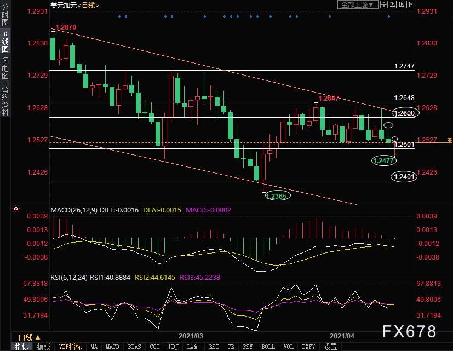This screenshot has height=351, width=453.
Task: Open the VIP指标 tab
Action: pos(70,347)
